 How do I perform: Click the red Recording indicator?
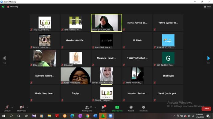tap(13, 7)
